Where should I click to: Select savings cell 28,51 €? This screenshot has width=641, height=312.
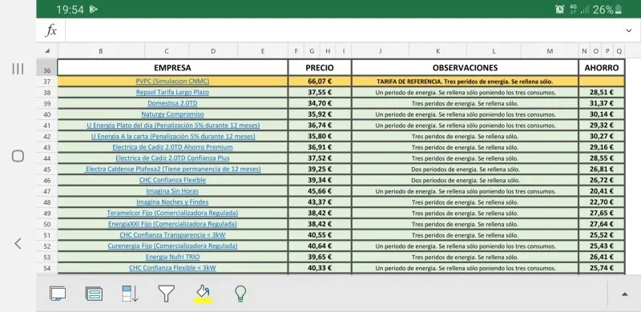(x=602, y=92)
